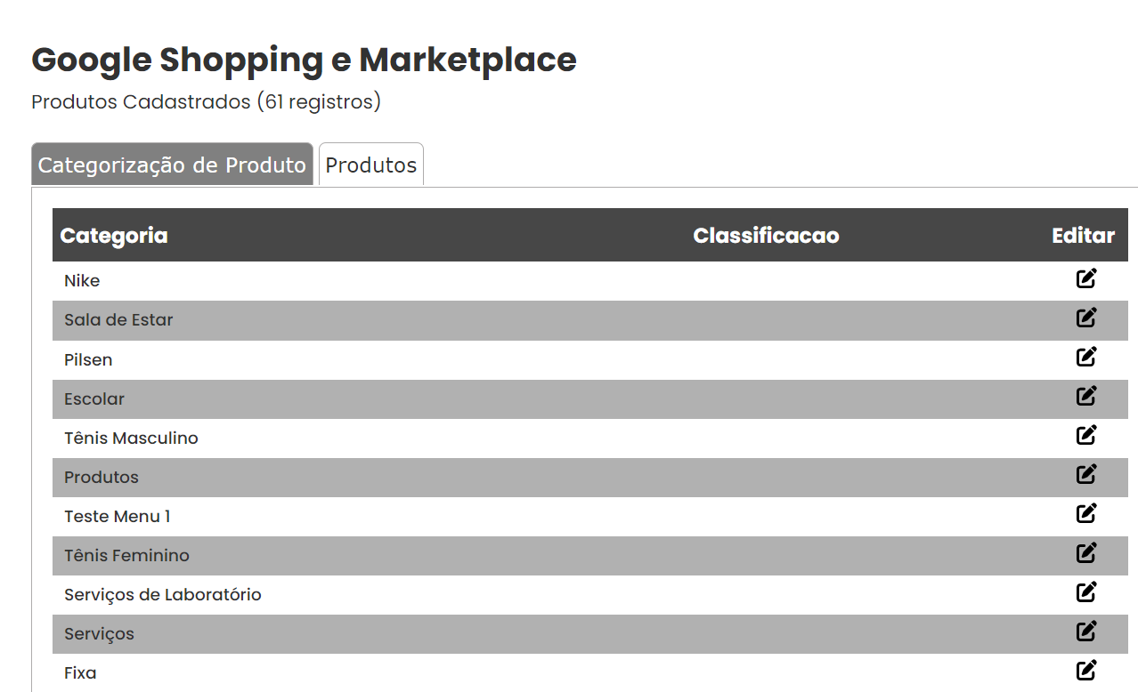Click edit icon in Escolar row
The image size is (1138, 692).
(x=1085, y=396)
